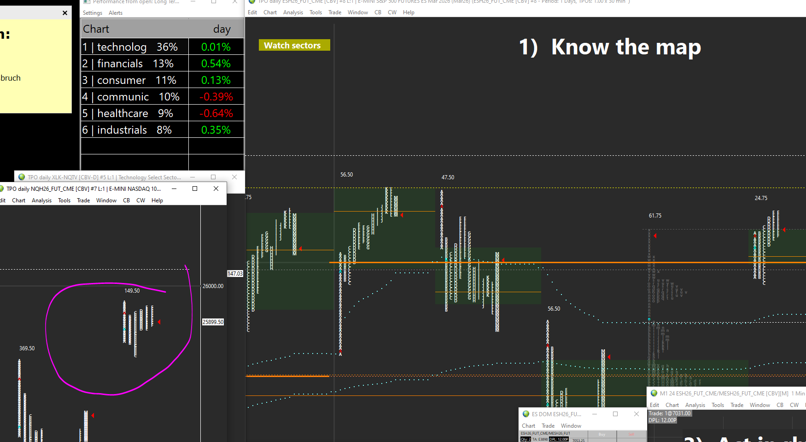The width and height of the screenshot is (806, 442).
Task: Open Settings menu in Performance window
Action: click(93, 13)
